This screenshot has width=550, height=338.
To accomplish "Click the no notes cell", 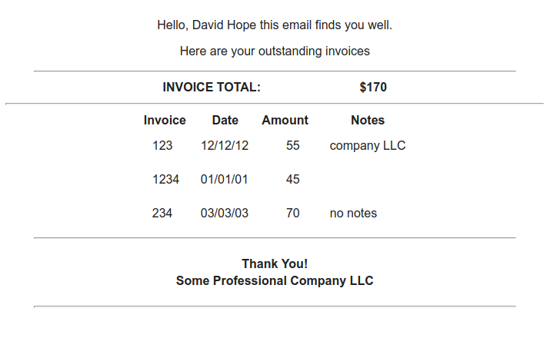I will coord(353,213).
